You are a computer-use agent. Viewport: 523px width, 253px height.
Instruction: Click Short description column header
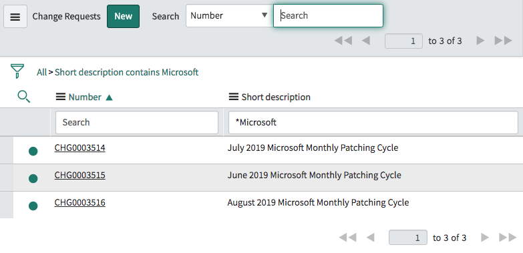coord(276,97)
